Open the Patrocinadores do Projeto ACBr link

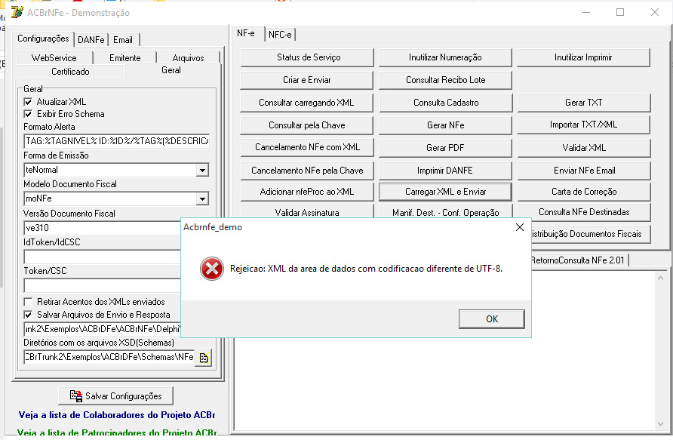(x=117, y=432)
